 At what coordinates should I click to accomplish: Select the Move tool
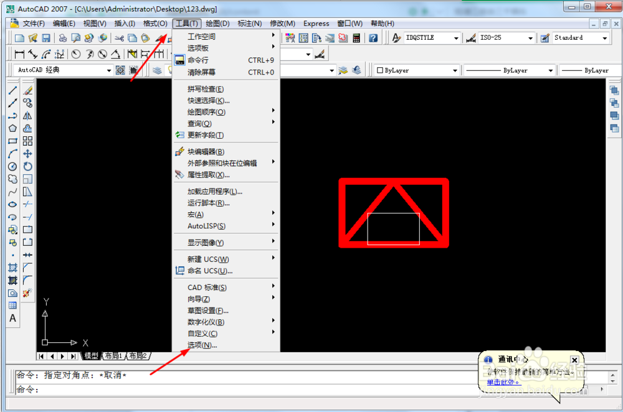pos(27,154)
